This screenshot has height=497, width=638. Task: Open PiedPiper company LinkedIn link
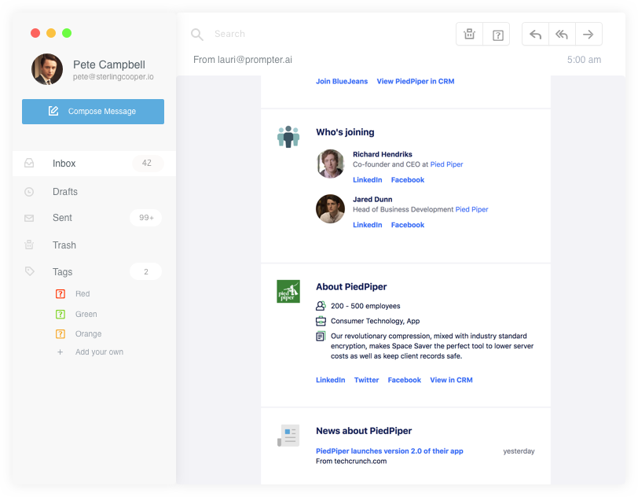(x=330, y=380)
